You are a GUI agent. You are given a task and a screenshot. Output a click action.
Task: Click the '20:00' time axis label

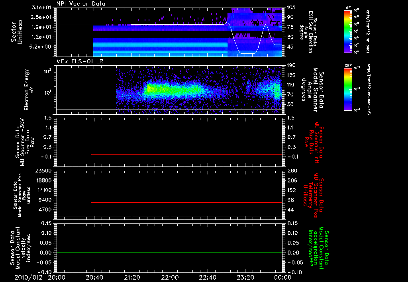click(57, 277)
